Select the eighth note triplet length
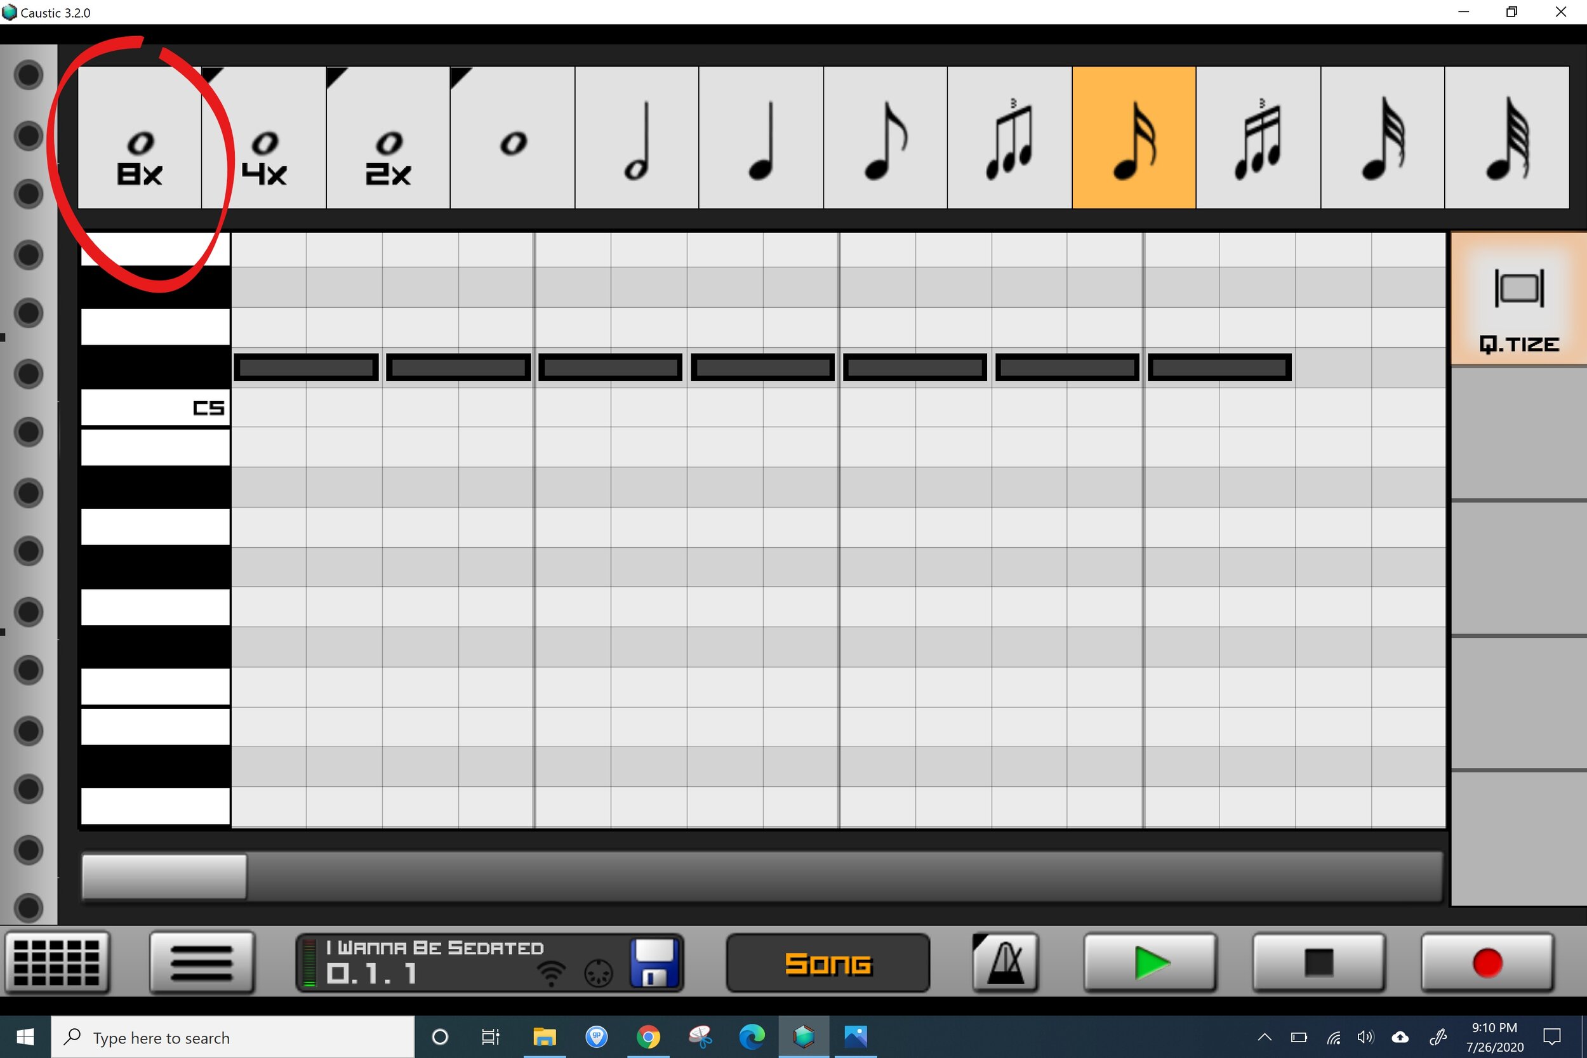This screenshot has width=1587, height=1058. click(1009, 138)
